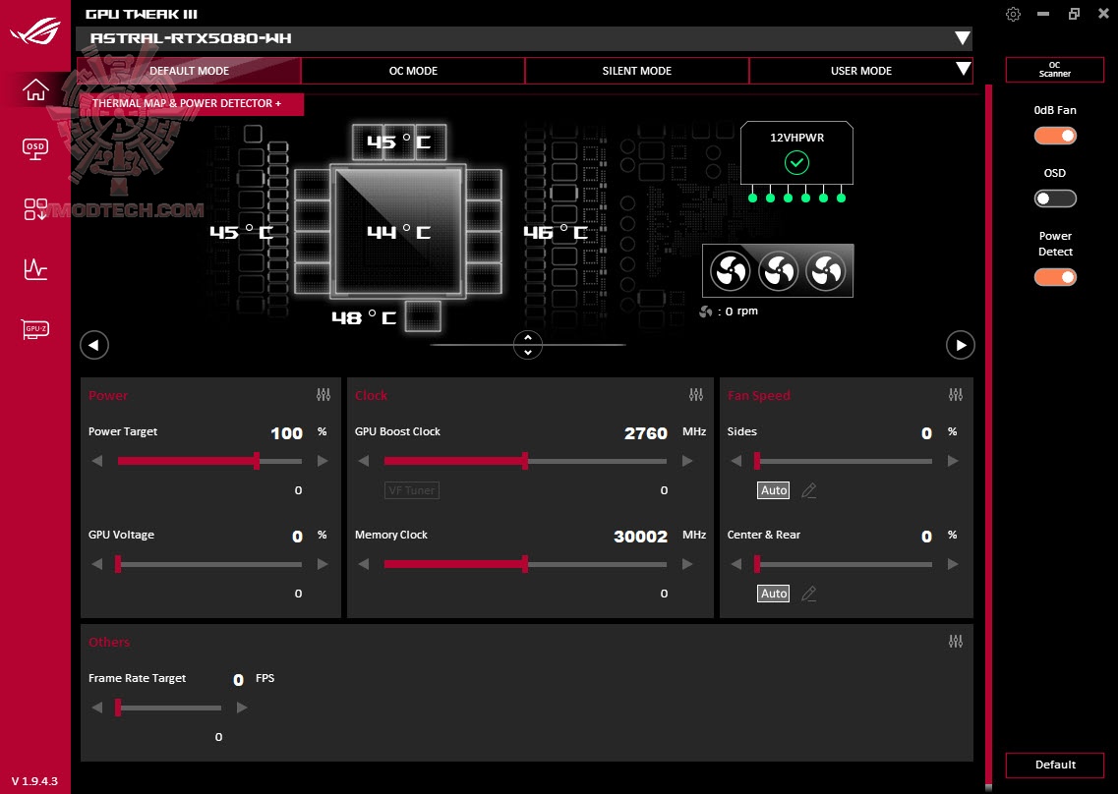Click the 0 rpm fan readout
Viewport: 1118px width, 794px height.
click(729, 312)
